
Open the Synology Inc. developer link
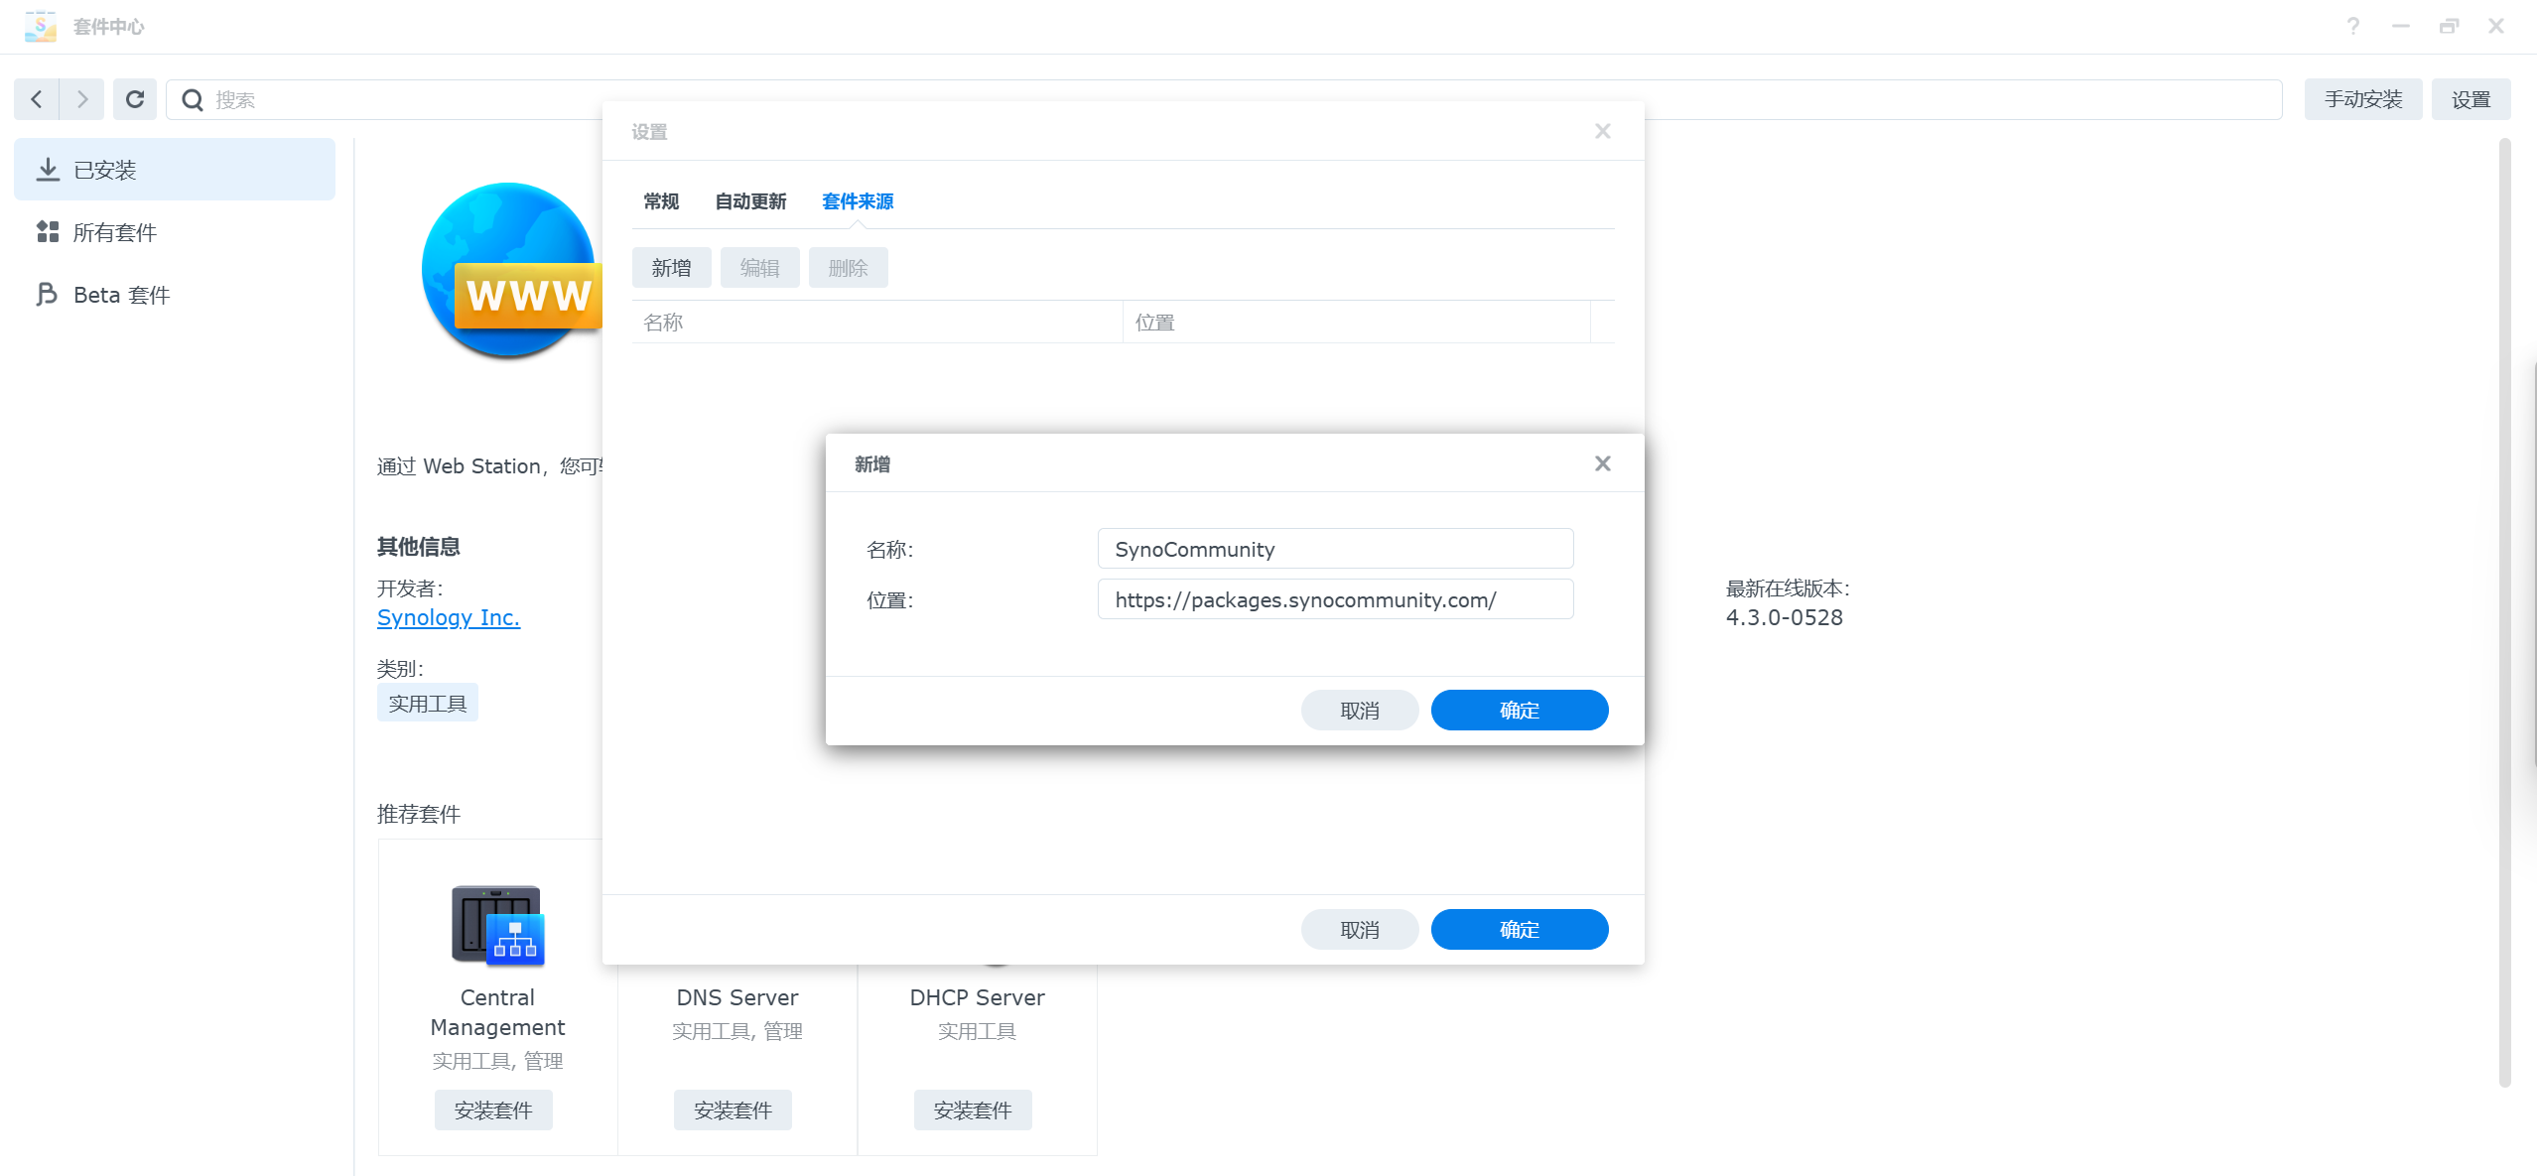(448, 617)
